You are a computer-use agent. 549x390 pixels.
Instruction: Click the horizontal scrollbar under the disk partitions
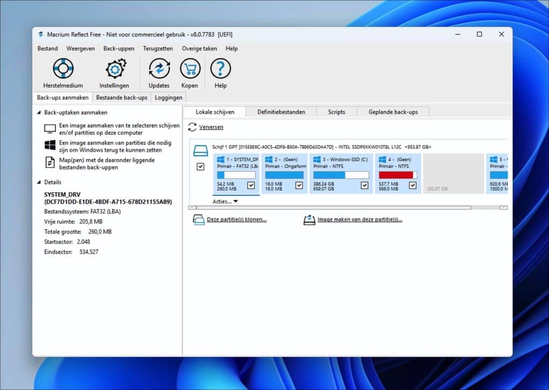(332, 207)
